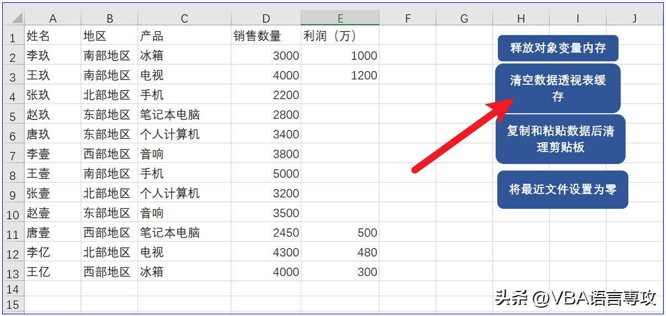Select 笔记本电脑 cell in 赵玖 row
The width and height of the screenshot is (666, 316).
(184, 115)
